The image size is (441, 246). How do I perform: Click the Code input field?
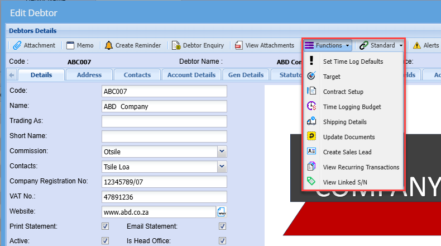click(x=164, y=91)
